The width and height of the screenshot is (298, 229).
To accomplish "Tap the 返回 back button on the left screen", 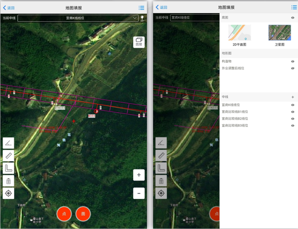I will click(x=9, y=7).
